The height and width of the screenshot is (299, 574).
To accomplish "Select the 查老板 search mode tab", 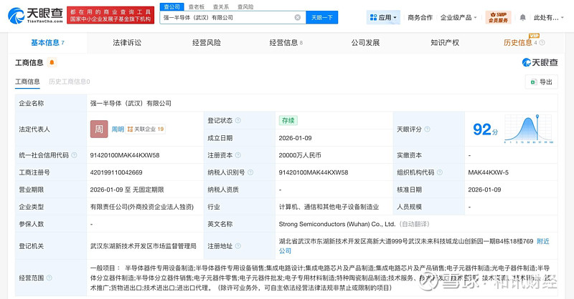I will click(196, 6).
